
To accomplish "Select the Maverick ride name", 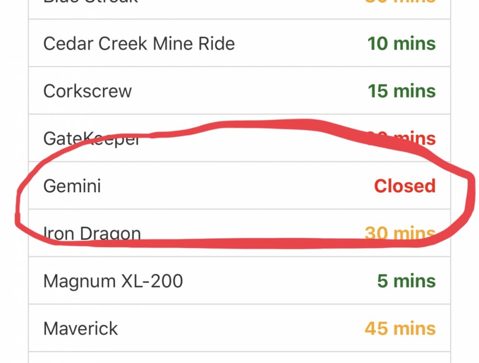I will coord(80,328).
